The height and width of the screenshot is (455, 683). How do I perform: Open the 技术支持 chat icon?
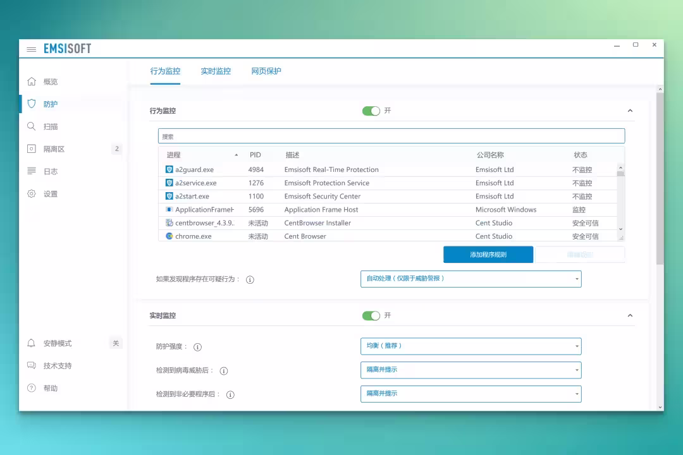click(x=32, y=365)
